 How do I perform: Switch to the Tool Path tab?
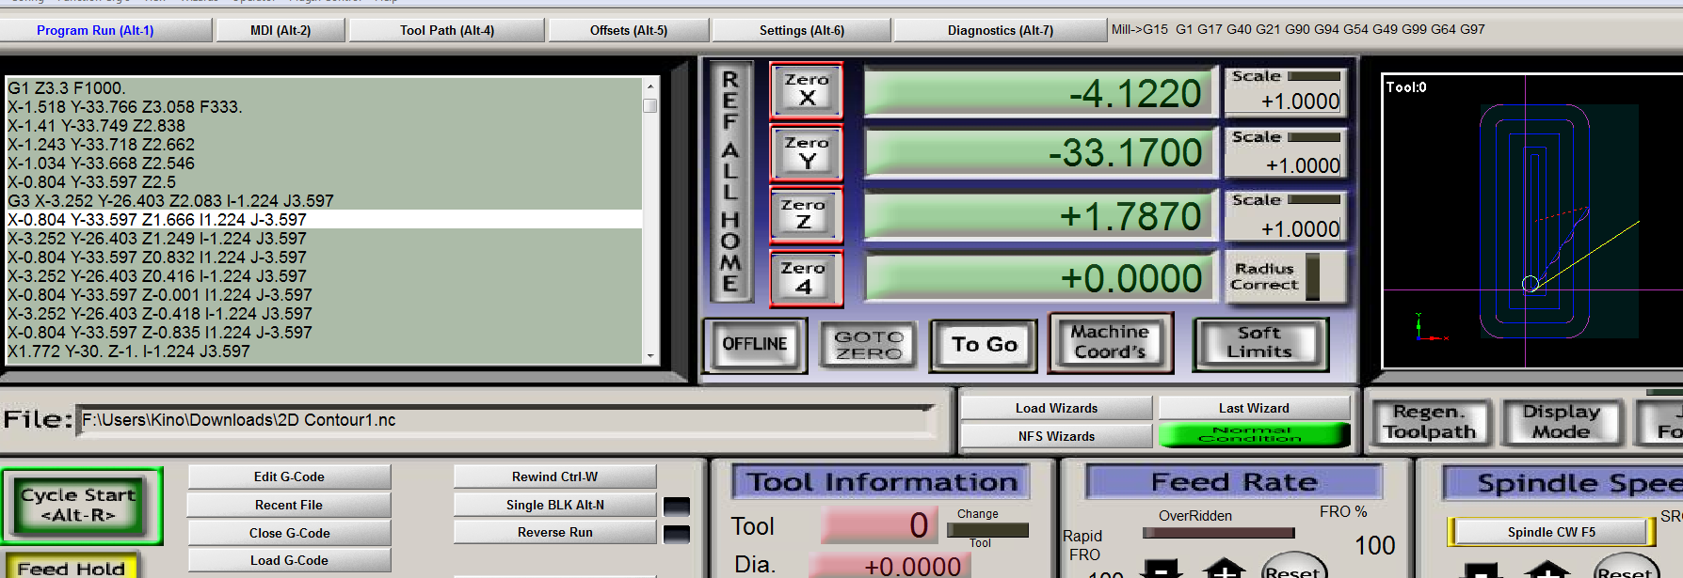coord(446,30)
